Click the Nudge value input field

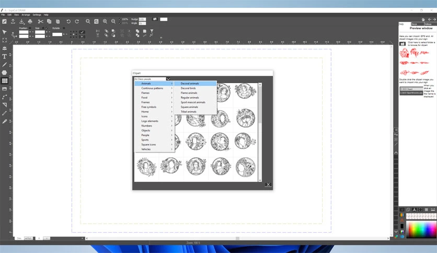click(x=142, y=19)
